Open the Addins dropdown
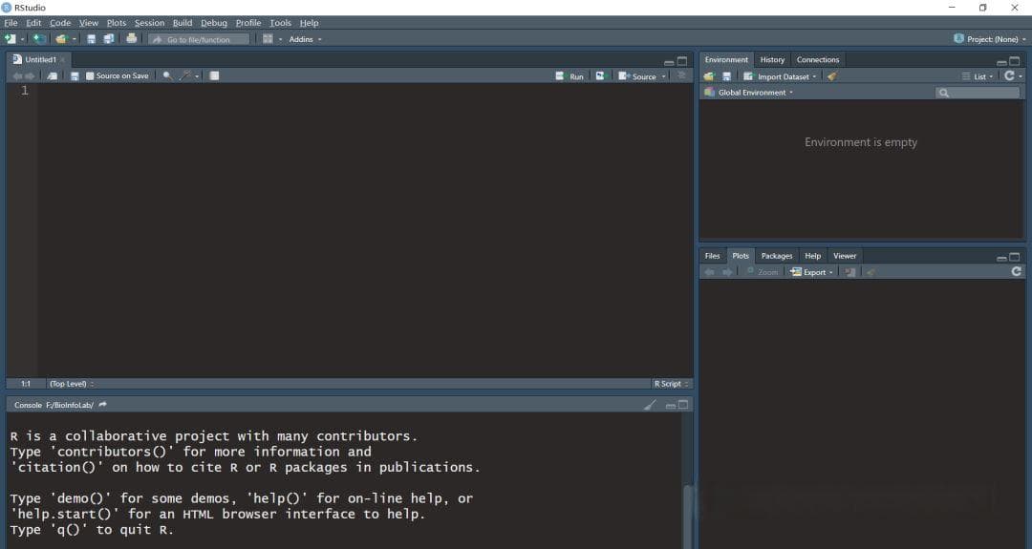The image size is (1032, 549). (306, 39)
